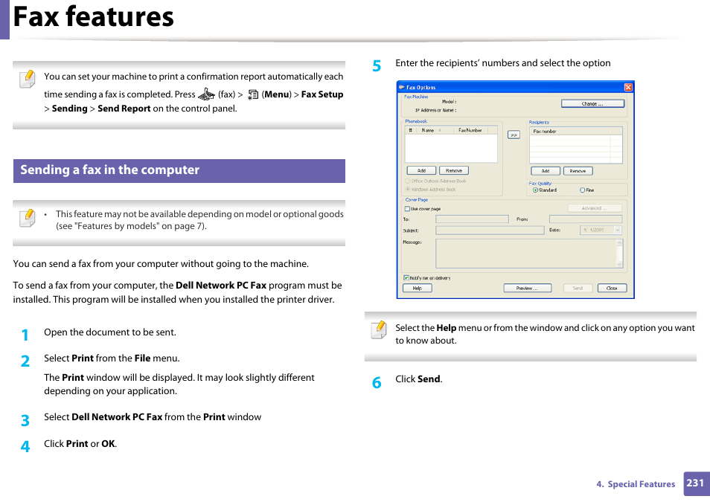Image resolution: width=710 pixels, height=502 pixels.
Task: Click the Advanced... cover page button
Action: (x=595, y=208)
